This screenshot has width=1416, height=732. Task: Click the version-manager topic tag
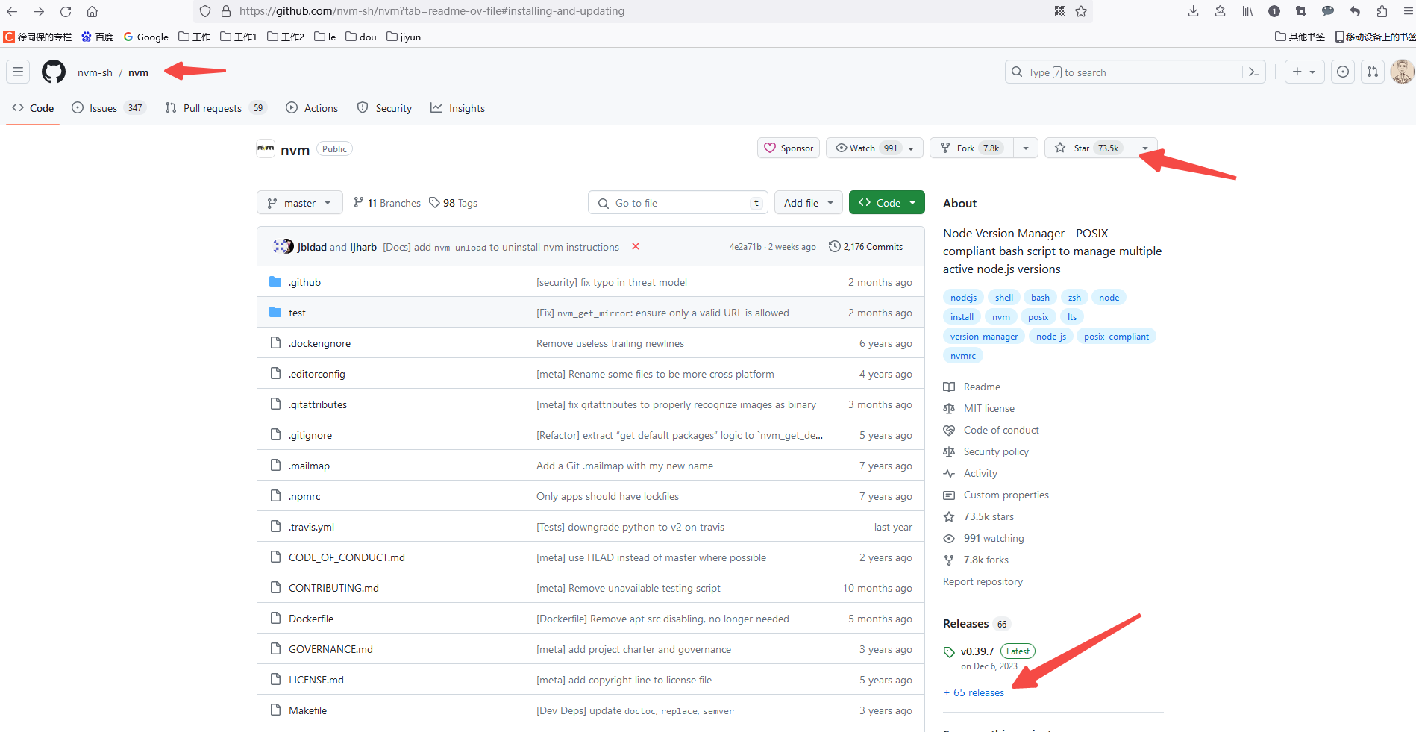(x=984, y=336)
